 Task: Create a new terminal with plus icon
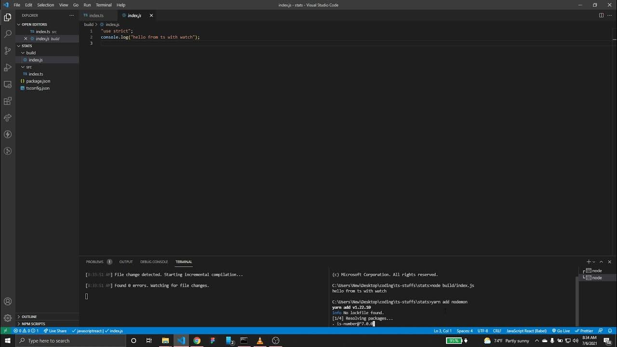pyautogui.click(x=589, y=262)
